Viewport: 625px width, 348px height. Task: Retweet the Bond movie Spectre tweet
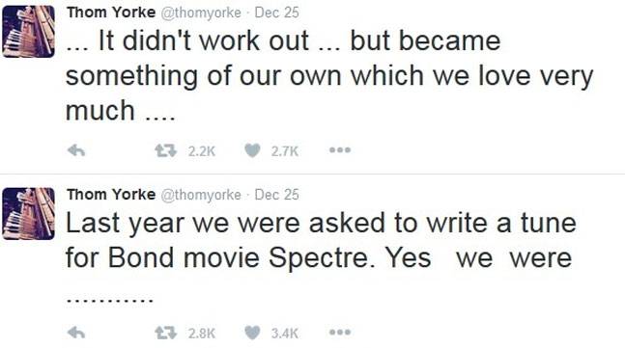(165, 333)
